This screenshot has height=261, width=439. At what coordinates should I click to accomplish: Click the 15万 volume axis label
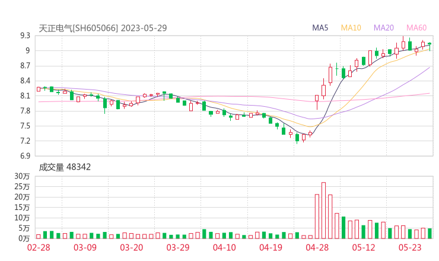22,208
